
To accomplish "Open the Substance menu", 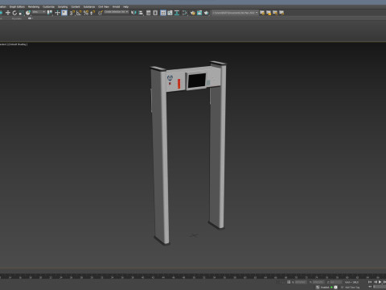I will tap(89, 6).
